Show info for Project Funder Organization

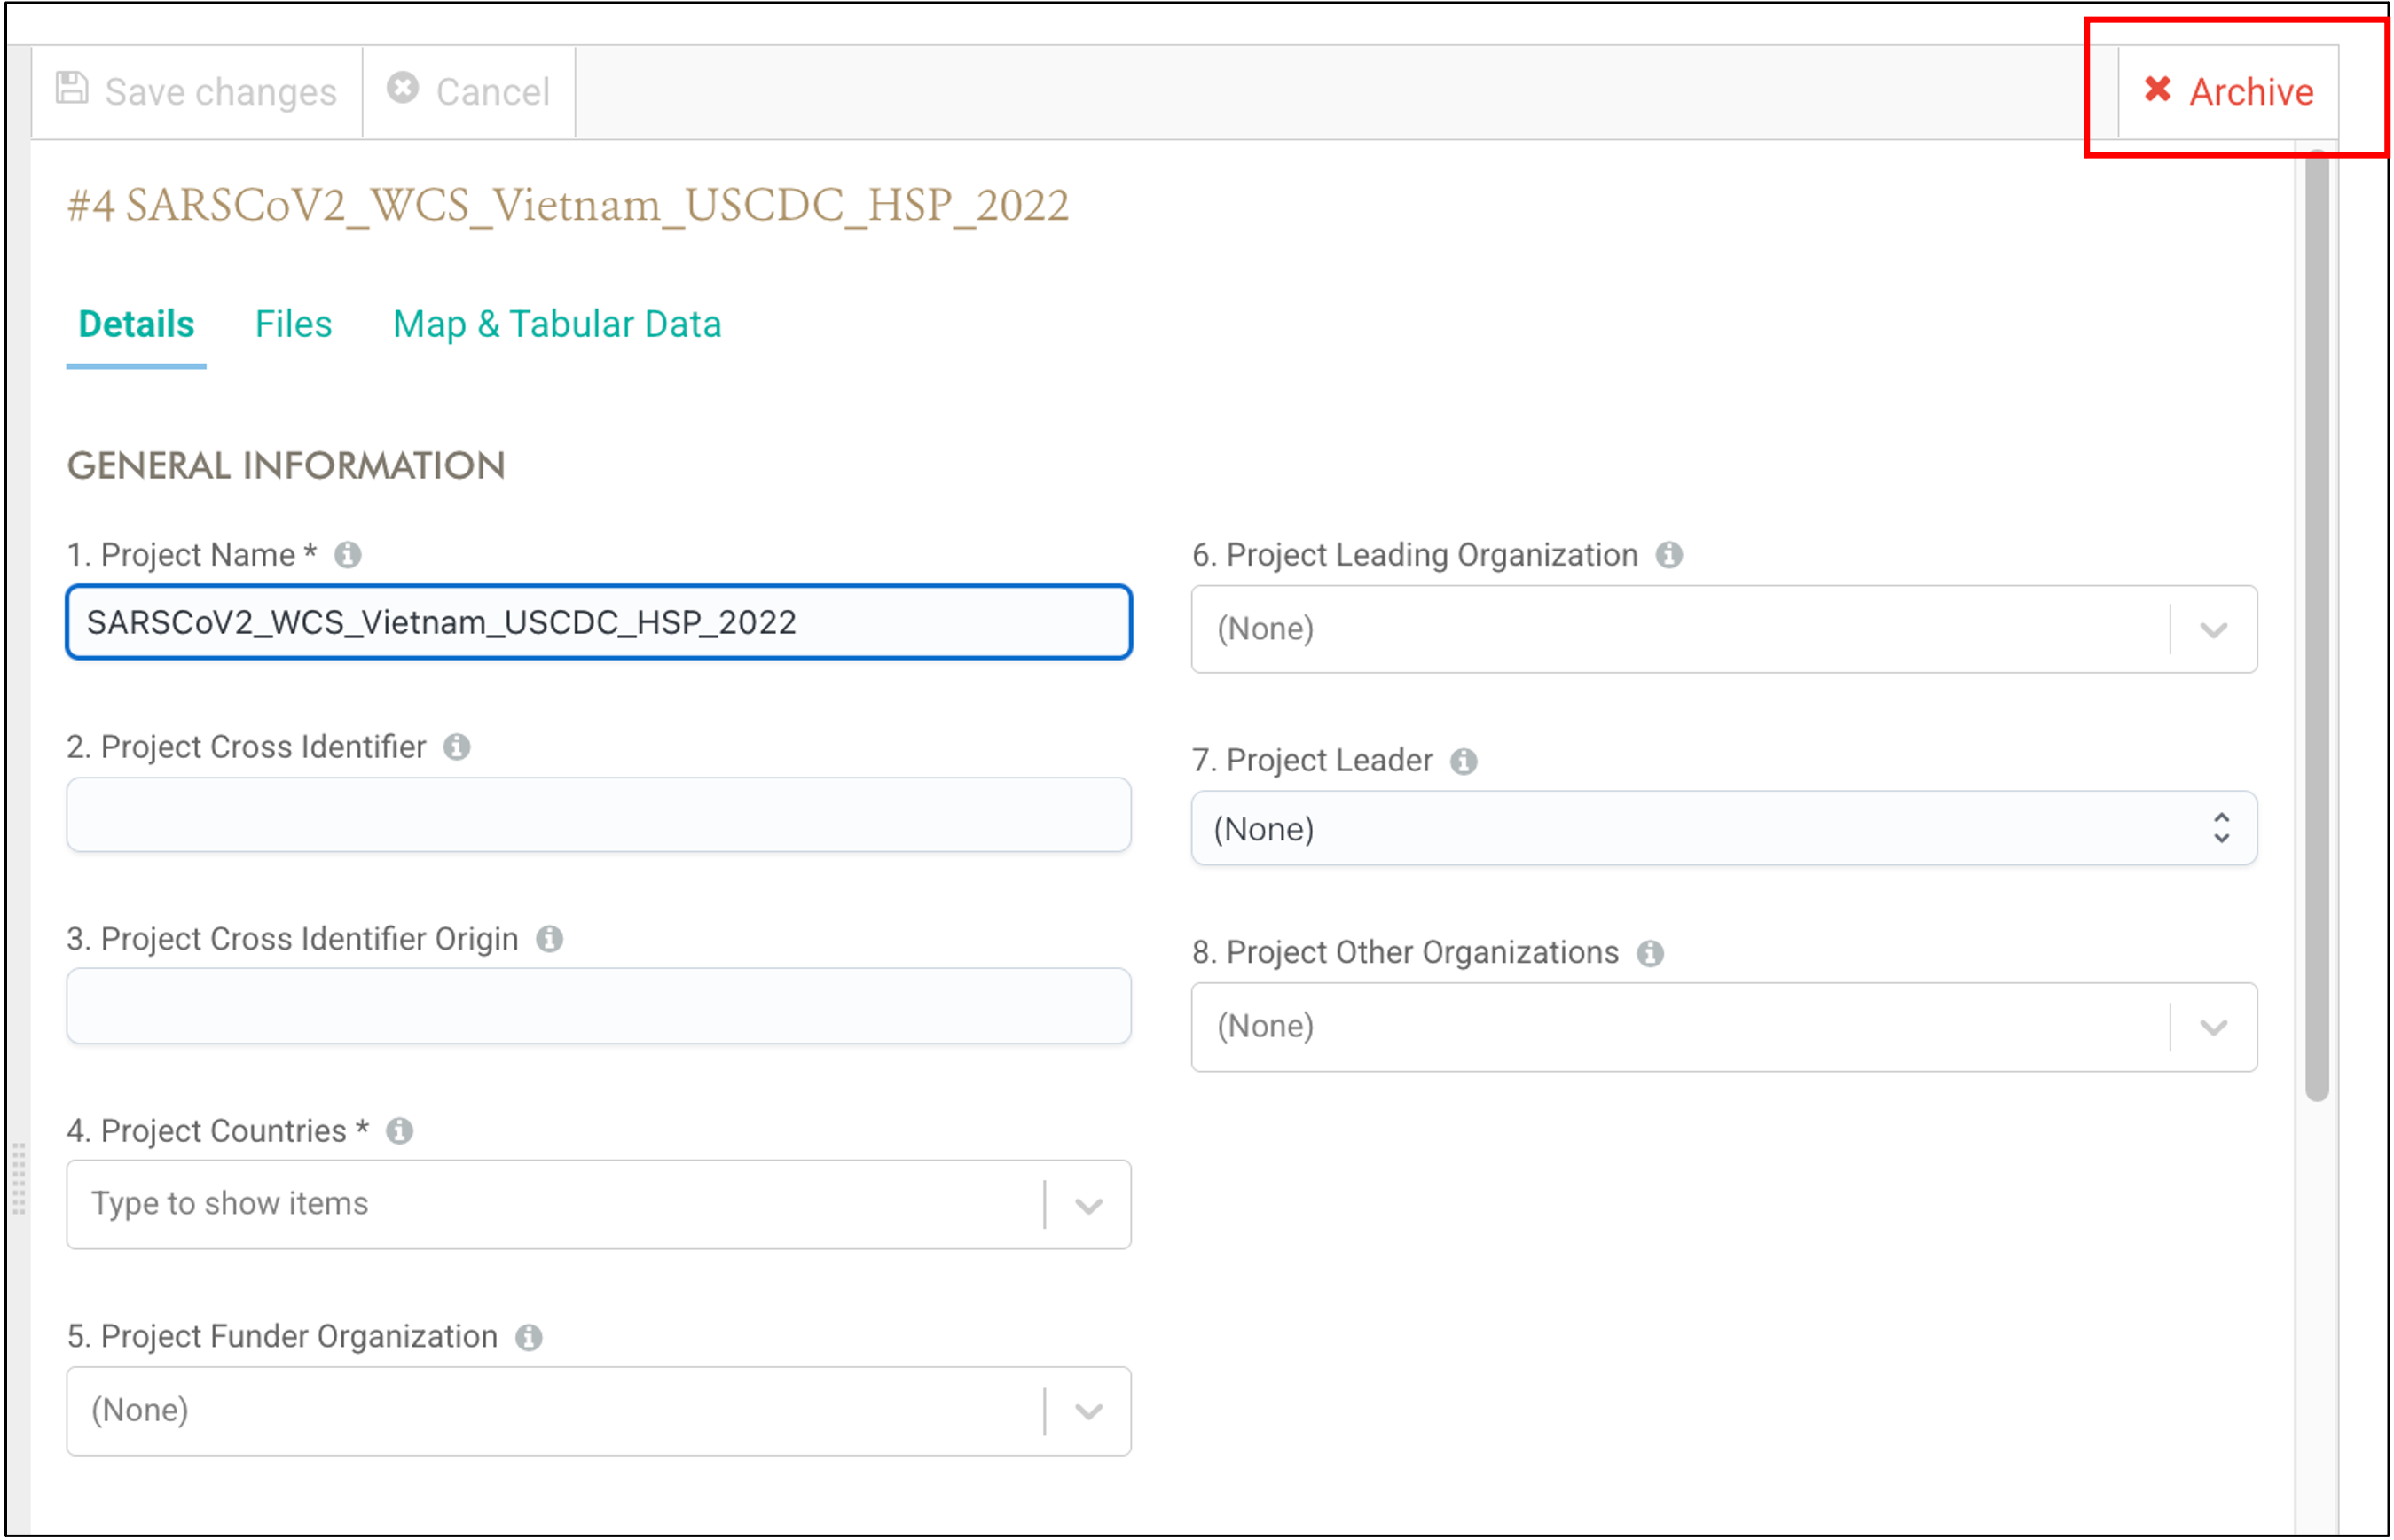(529, 1337)
